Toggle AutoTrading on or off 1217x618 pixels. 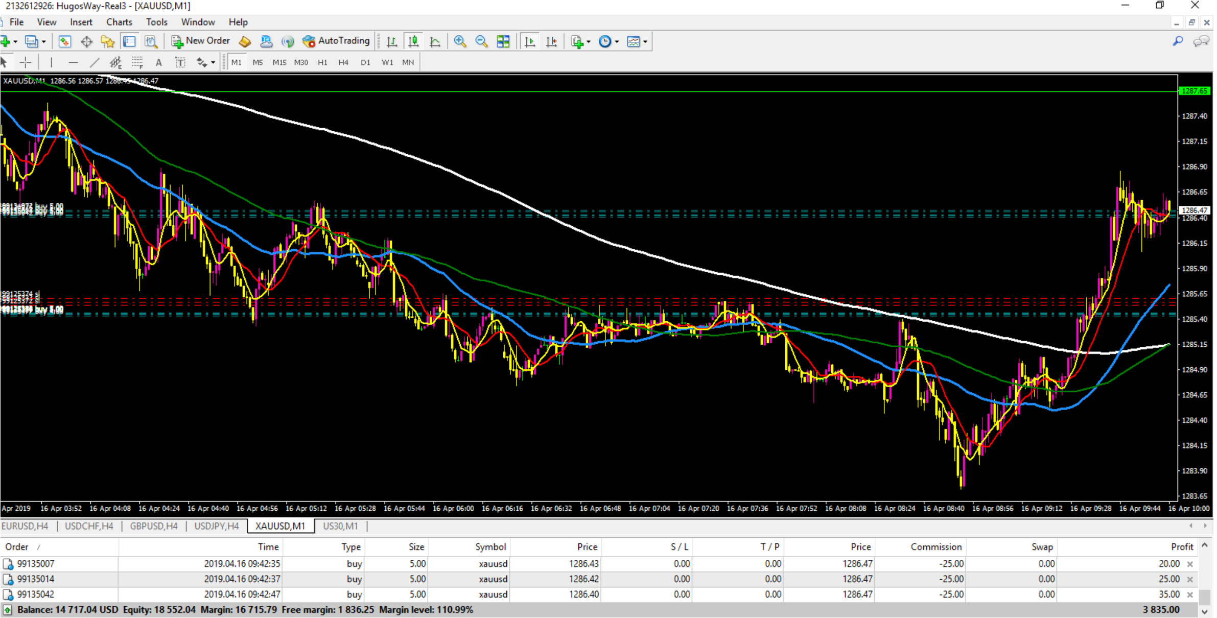[x=336, y=41]
